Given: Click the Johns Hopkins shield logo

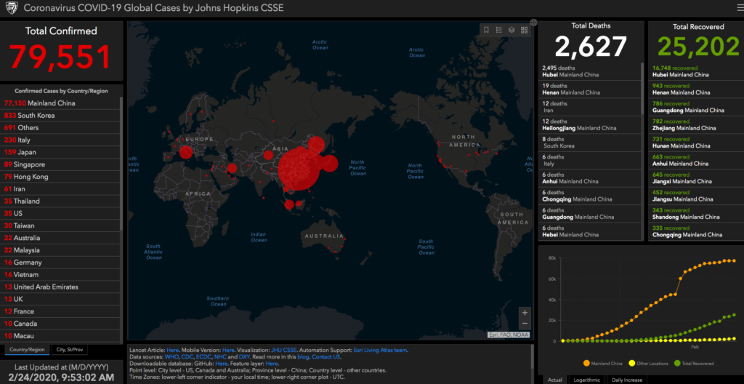Looking at the screenshot, I should [x=10, y=8].
